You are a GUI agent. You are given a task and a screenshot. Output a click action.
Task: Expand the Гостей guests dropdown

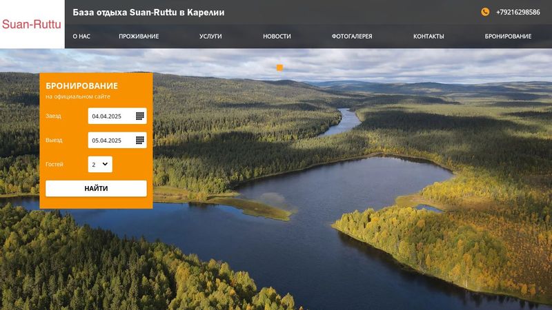click(100, 164)
